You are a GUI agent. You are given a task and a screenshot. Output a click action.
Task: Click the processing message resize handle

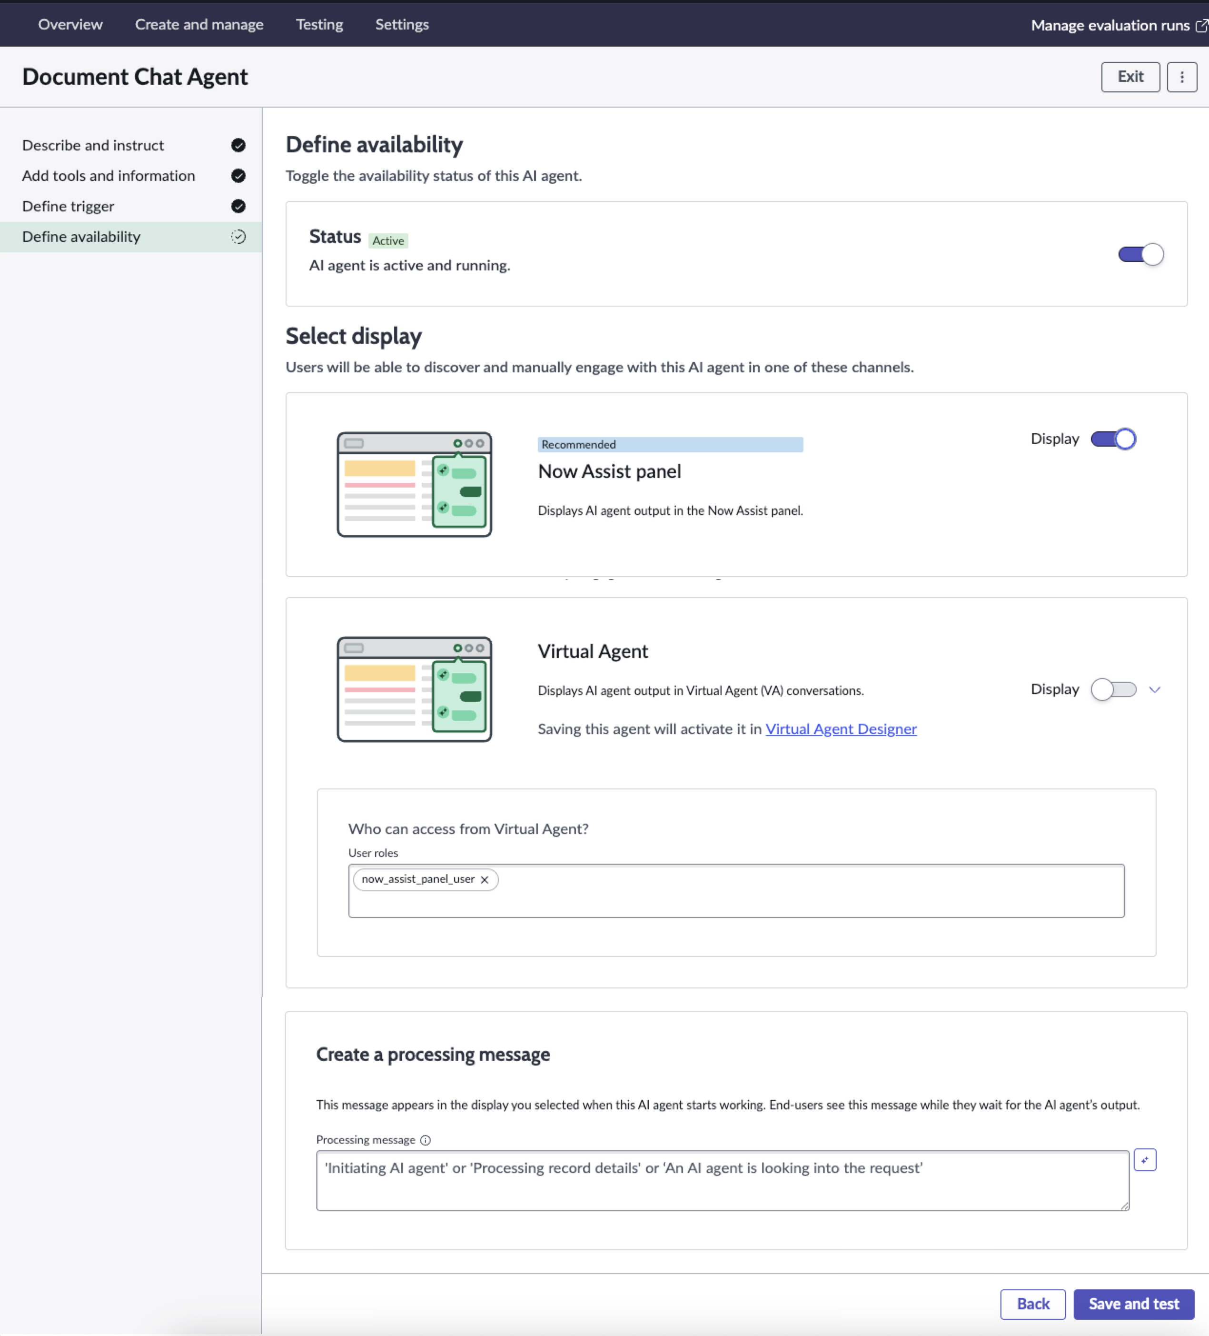tap(1124, 1206)
